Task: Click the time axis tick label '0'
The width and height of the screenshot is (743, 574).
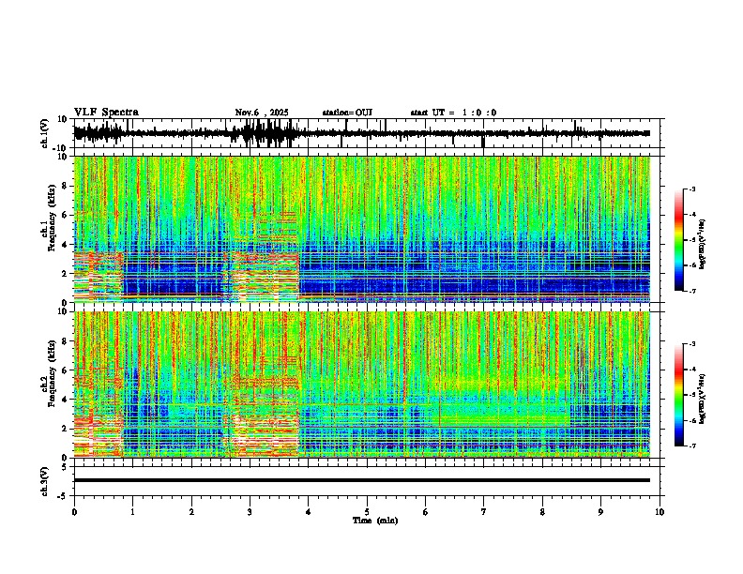Action: coord(74,512)
